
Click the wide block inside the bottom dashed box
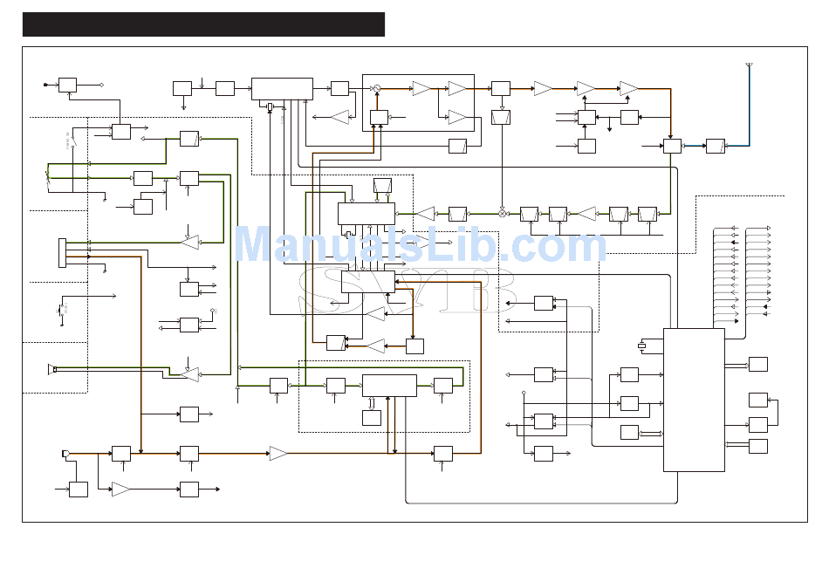click(x=389, y=386)
